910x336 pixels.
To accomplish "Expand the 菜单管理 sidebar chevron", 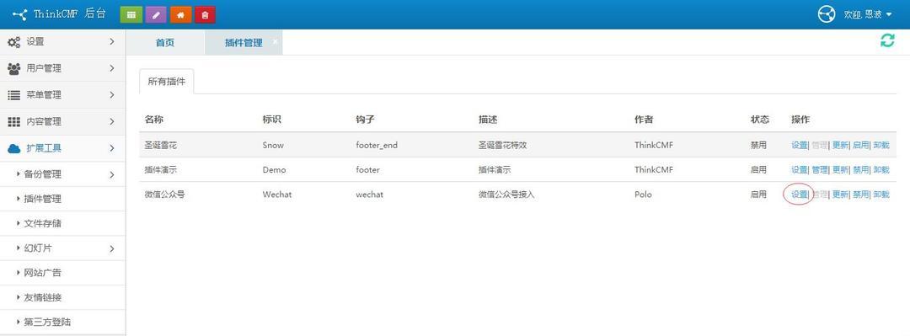I will [112, 95].
